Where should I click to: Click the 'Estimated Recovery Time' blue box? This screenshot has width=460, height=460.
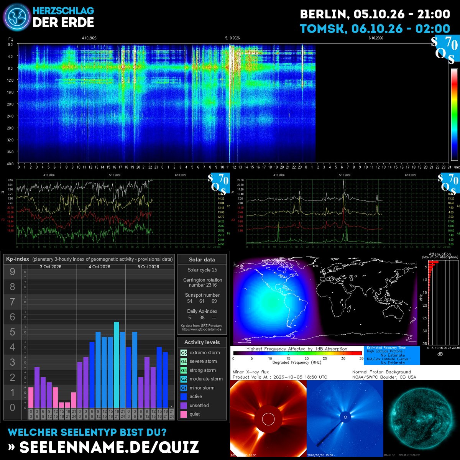(x=391, y=355)
